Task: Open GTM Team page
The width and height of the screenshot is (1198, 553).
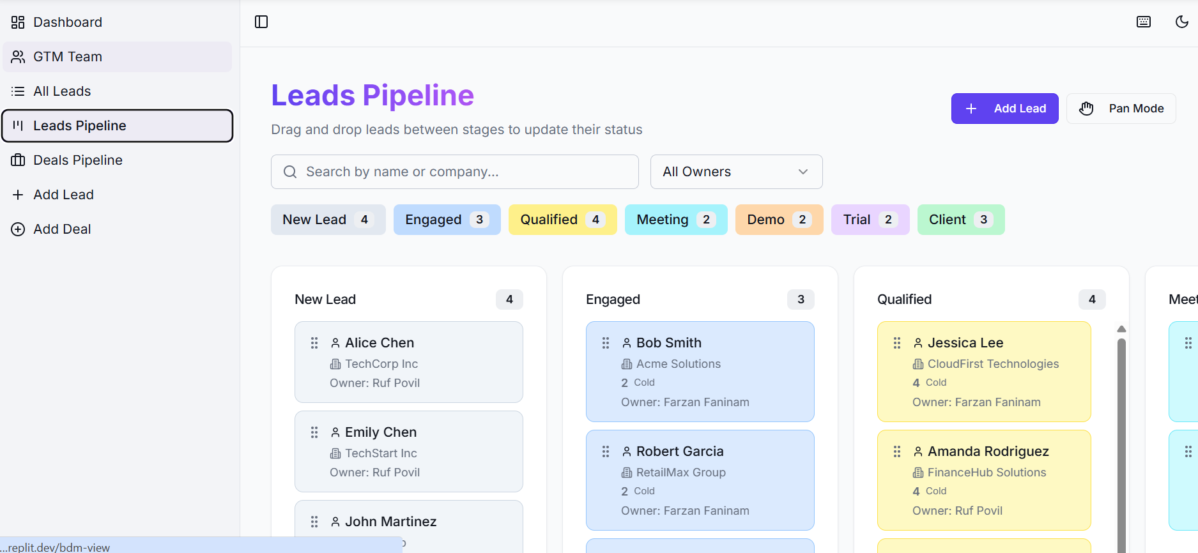Action: [117, 57]
